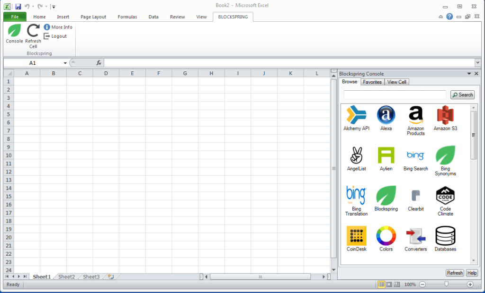This screenshot has width=485, height=293.
Task: Choose the Aylien block icon
Action: [x=386, y=159]
